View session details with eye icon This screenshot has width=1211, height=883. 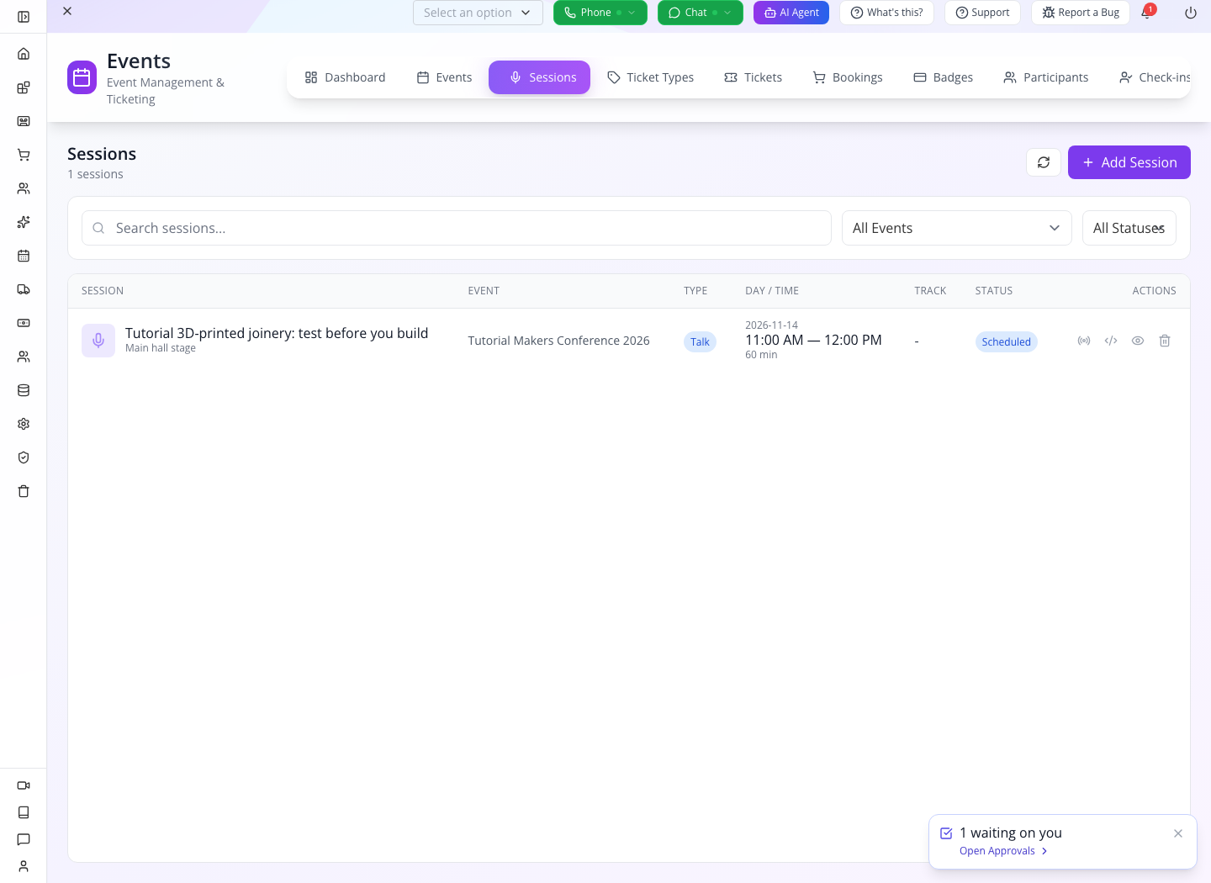[x=1138, y=341]
